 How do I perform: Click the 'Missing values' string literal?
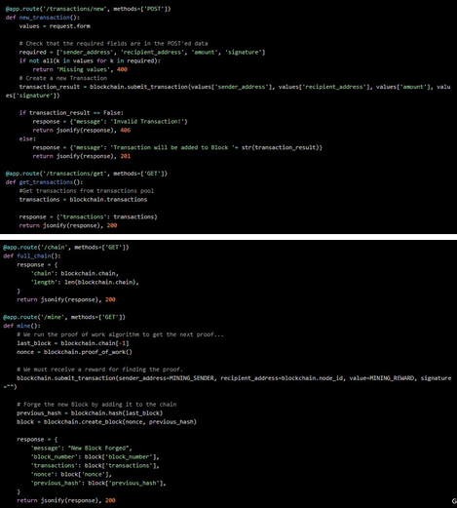pos(83,69)
